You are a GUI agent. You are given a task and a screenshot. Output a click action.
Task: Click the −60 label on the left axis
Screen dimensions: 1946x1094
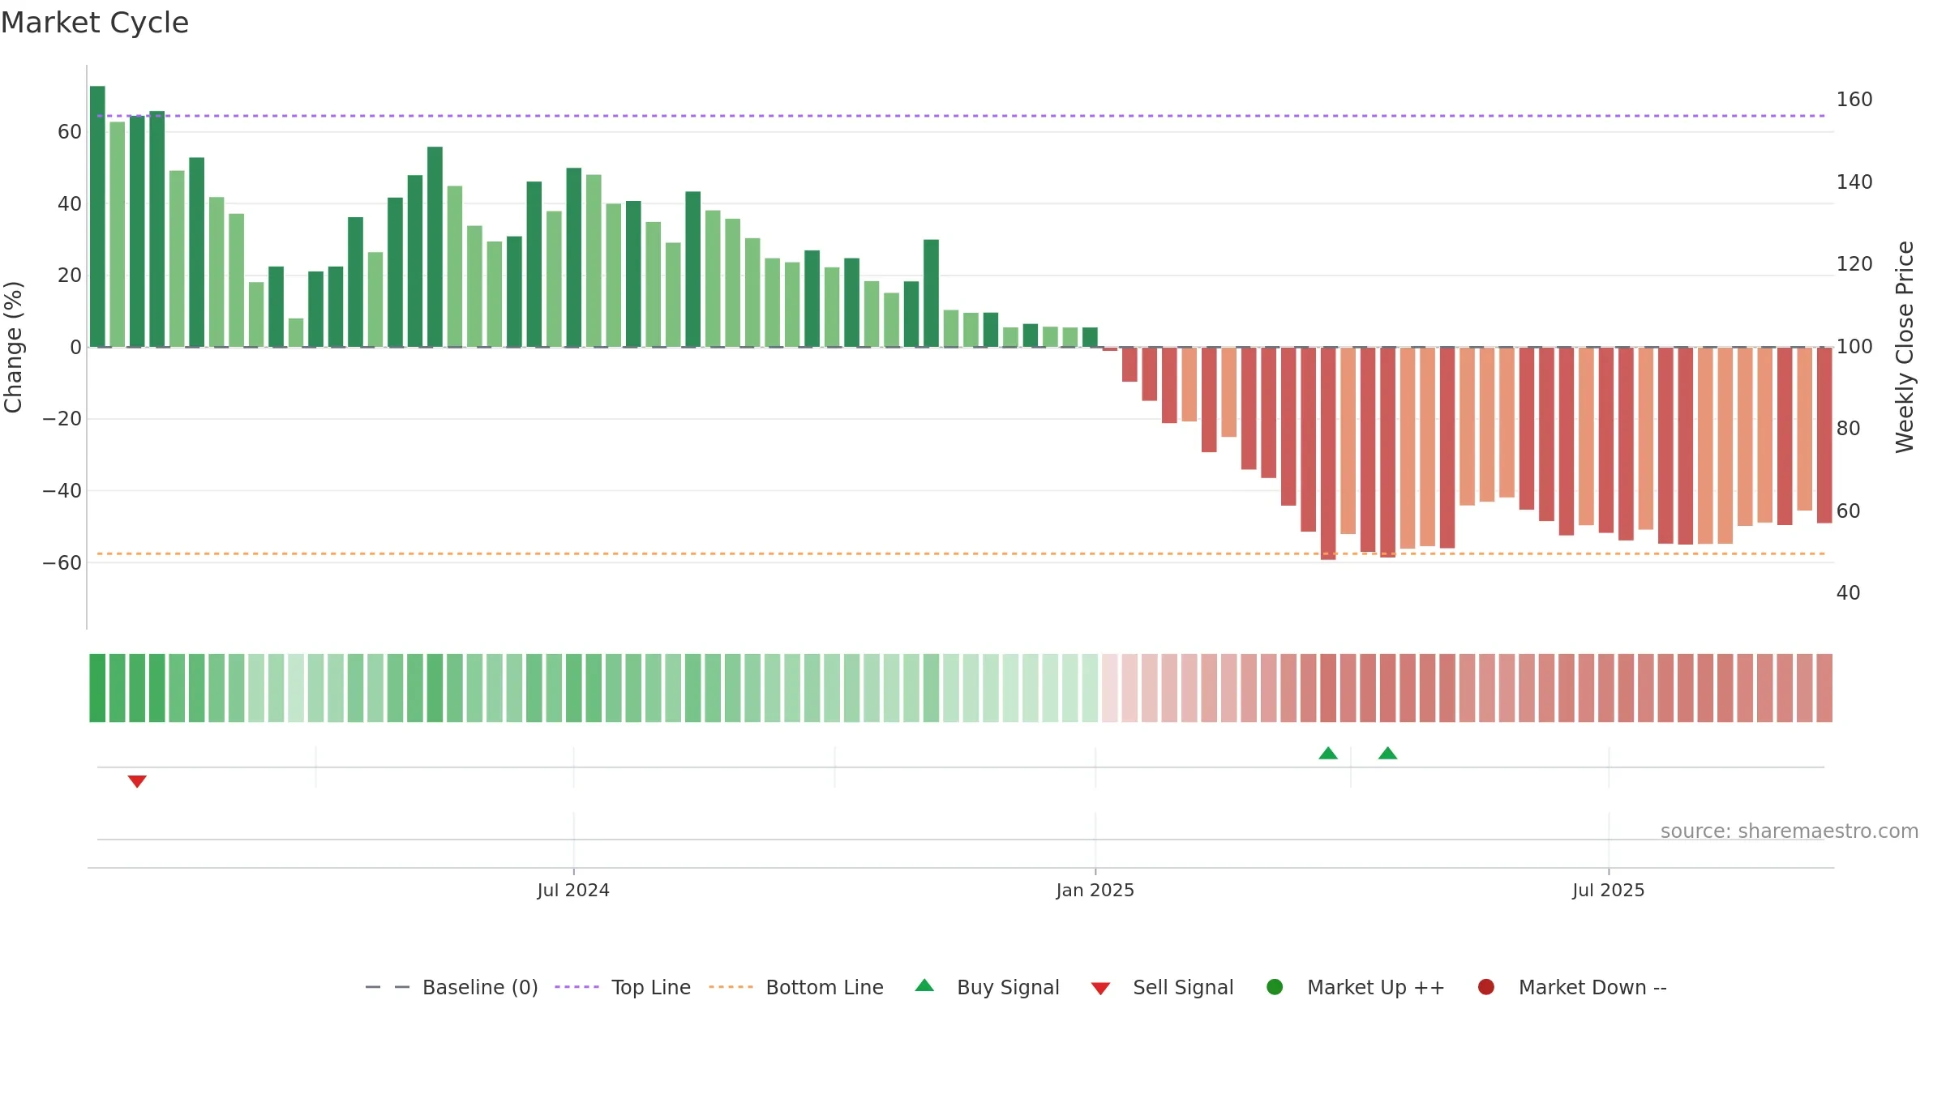[x=62, y=563]
